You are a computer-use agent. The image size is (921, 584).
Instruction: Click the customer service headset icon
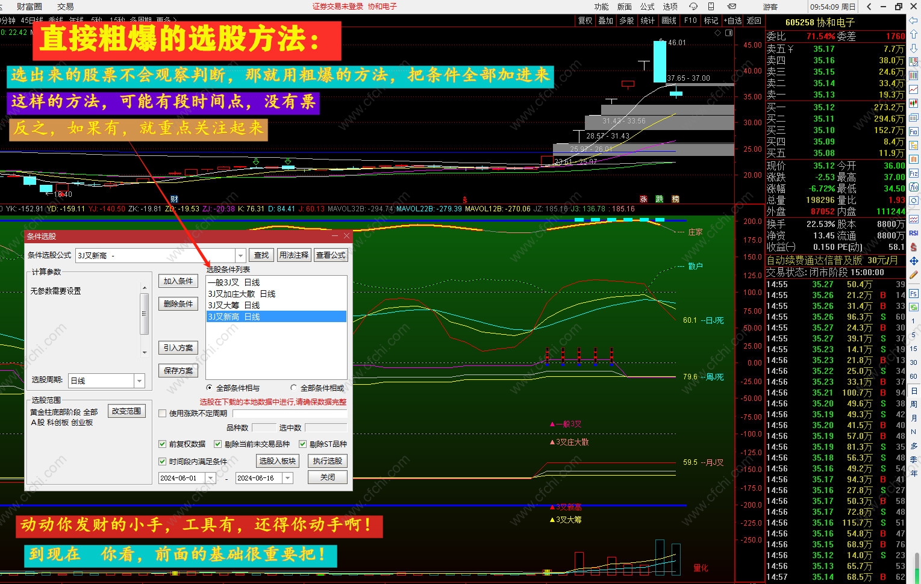tap(693, 7)
